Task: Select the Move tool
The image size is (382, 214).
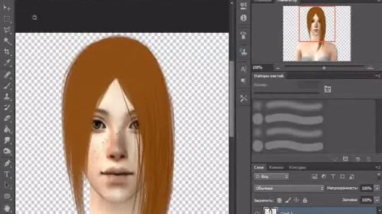Action: coord(7,8)
